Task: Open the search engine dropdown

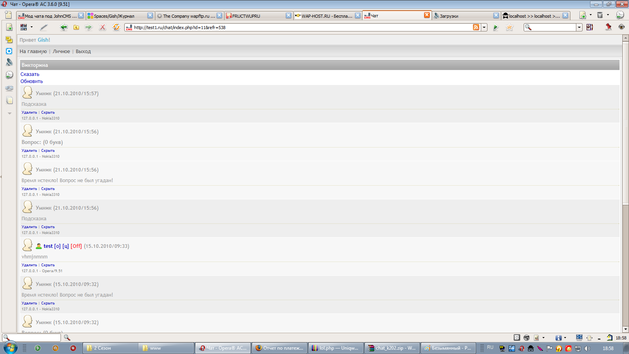Action: (579, 27)
